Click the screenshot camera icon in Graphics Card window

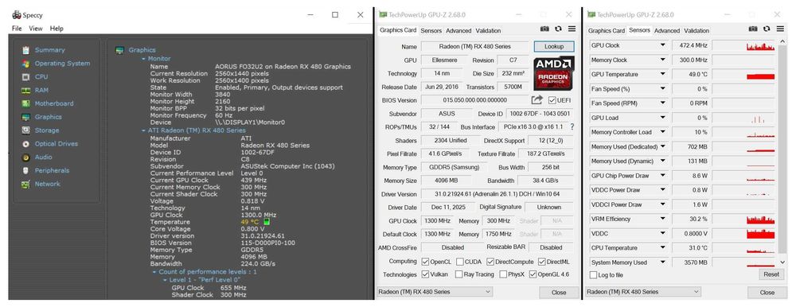click(544, 29)
